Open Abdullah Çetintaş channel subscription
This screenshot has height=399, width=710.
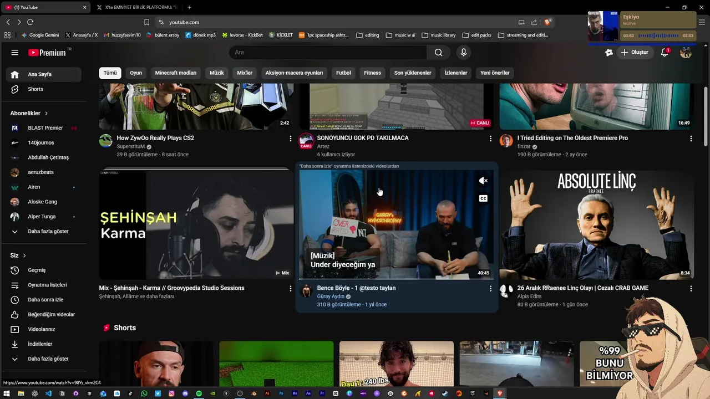click(x=44, y=157)
